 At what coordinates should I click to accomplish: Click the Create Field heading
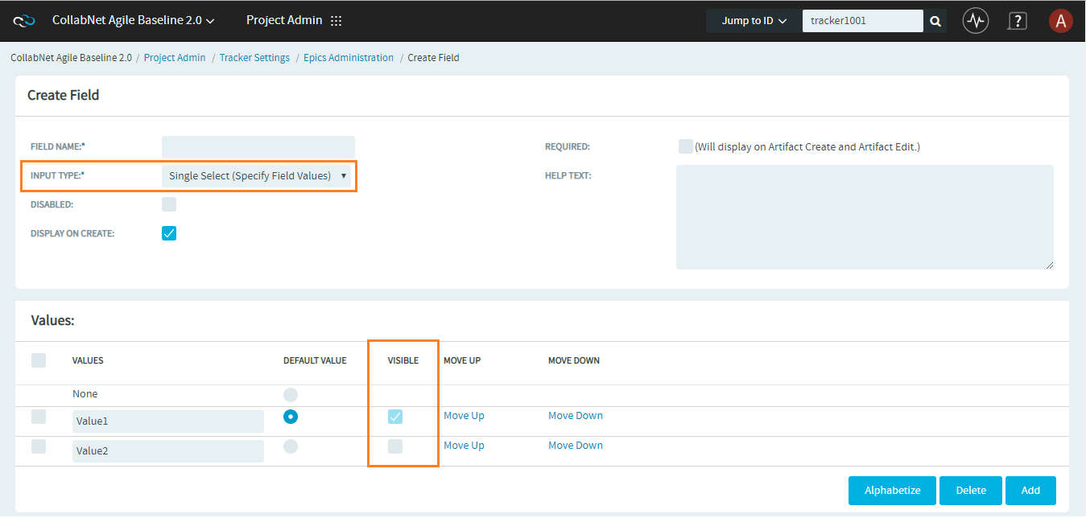[64, 95]
